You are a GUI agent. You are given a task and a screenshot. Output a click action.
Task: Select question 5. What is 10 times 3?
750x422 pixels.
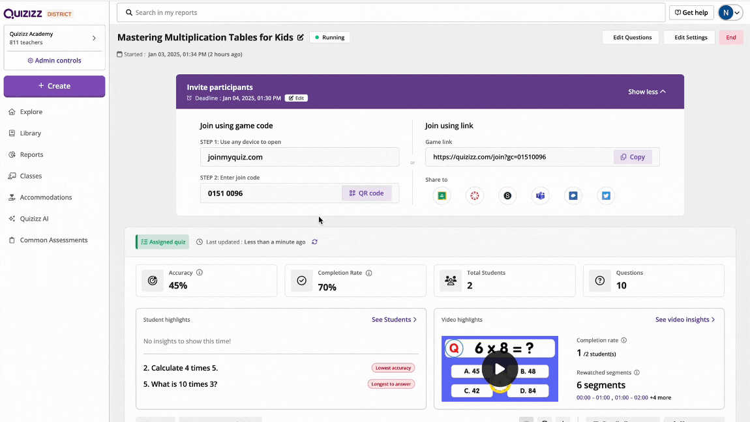tap(180, 384)
